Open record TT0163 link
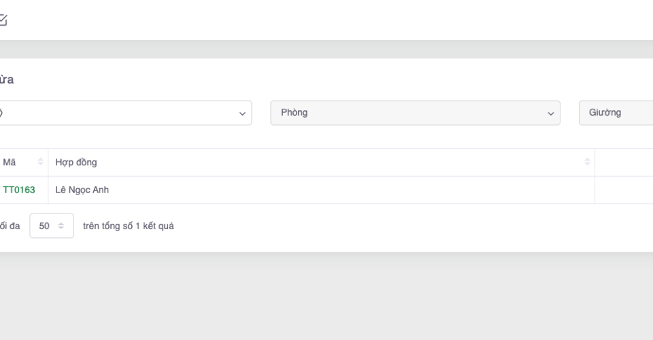The height and width of the screenshot is (340, 653). point(19,190)
